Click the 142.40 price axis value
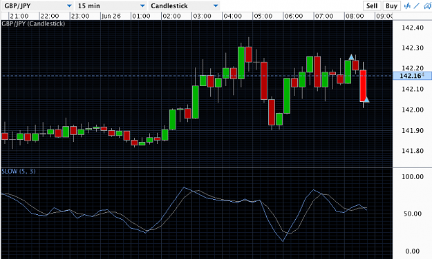This screenshot has width=432, height=259. 413,28
